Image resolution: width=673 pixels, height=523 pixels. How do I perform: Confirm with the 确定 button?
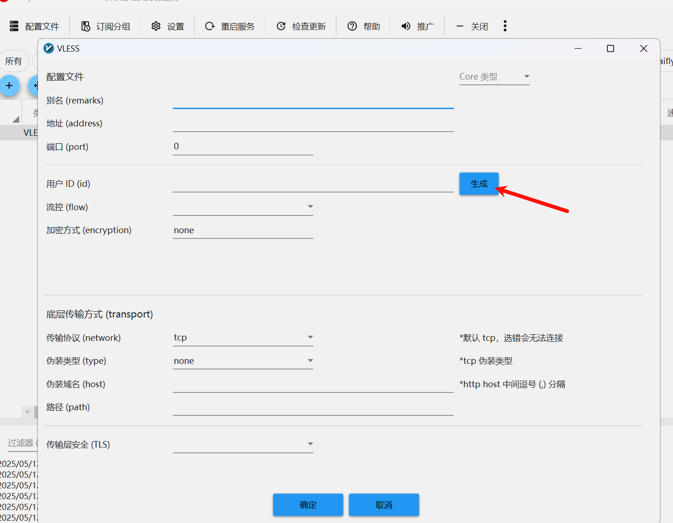pyautogui.click(x=308, y=505)
